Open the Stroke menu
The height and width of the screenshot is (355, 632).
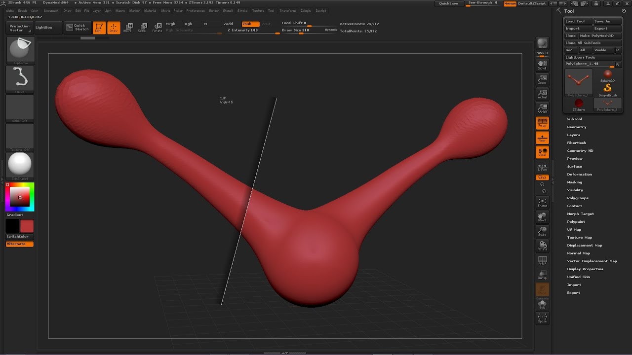point(242,10)
